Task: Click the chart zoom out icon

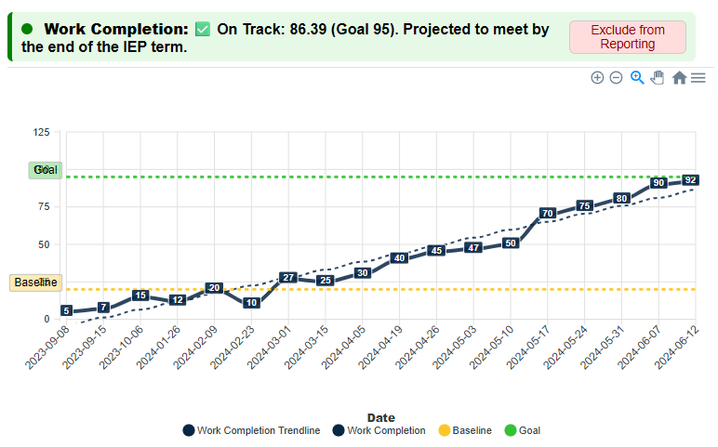Action: tap(616, 78)
